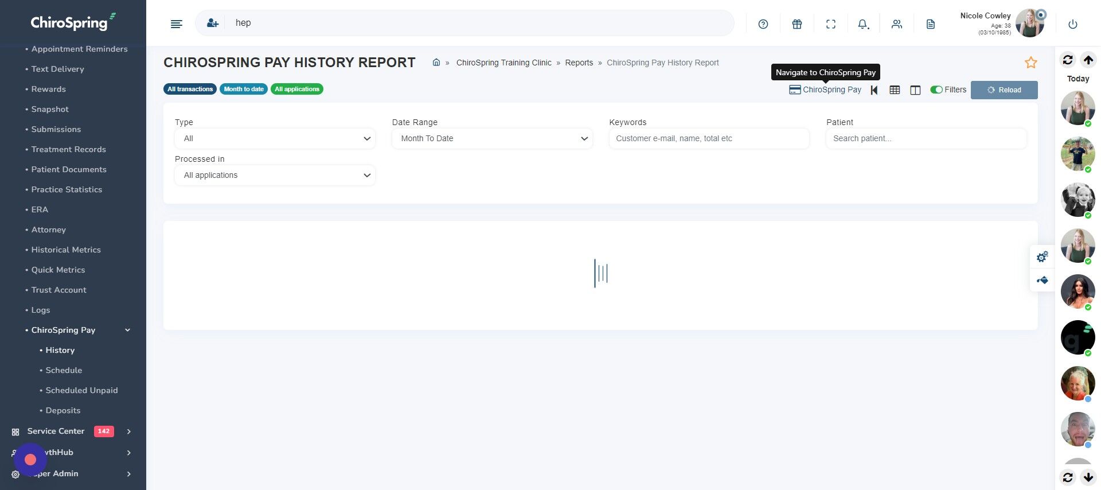
Task: Open the notifications bell icon
Action: (864, 24)
